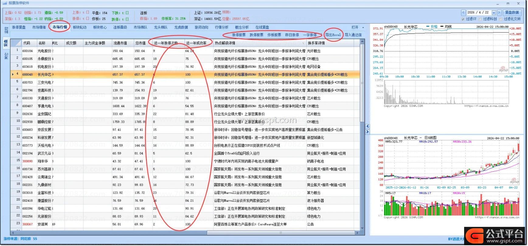Click splitter right arrow beside chart panel
Image resolution: width=528 pixels, height=246 pixels.
(x=367, y=132)
